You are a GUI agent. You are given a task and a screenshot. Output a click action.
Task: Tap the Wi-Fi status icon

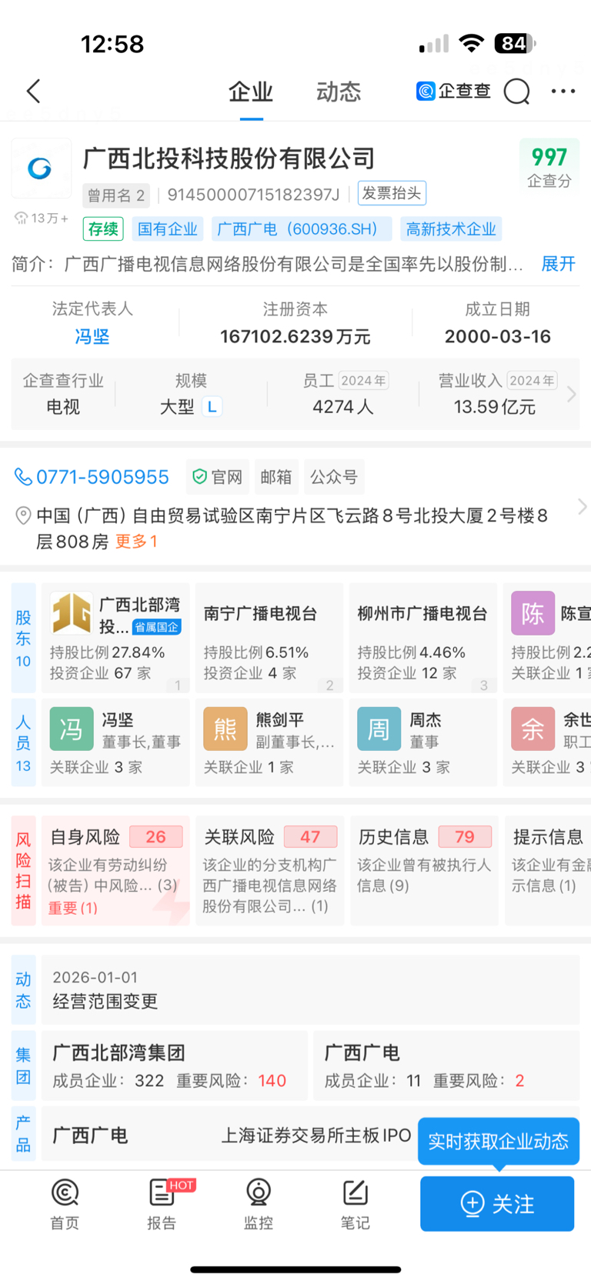[471, 44]
